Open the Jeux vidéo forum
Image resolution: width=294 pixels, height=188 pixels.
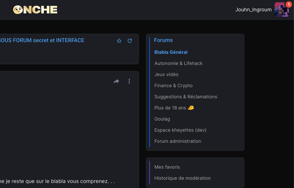click(x=166, y=74)
